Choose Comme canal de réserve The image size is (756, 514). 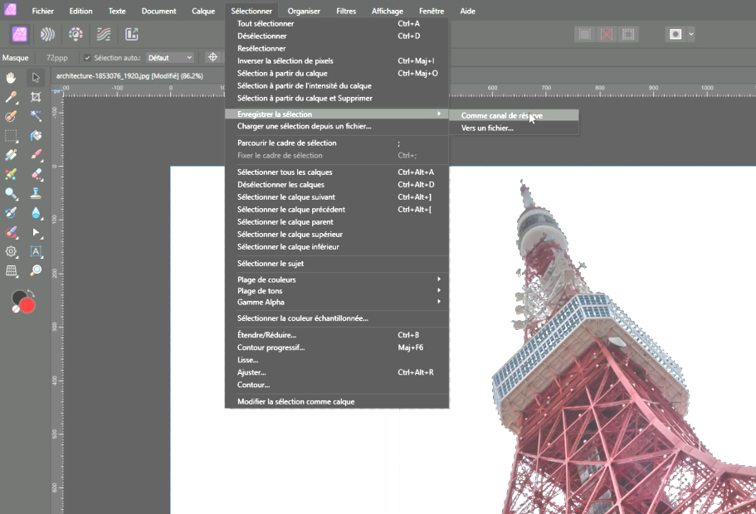coord(501,116)
